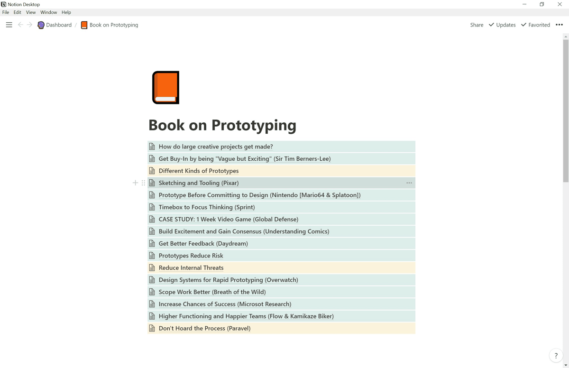
Task: Open the ellipsis menu on Sketching and Tooling row
Action: pyautogui.click(x=409, y=183)
